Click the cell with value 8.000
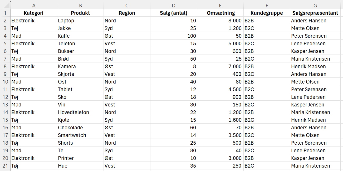Image resolution: width=343 pixels, height=171 pixels. pyautogui.click(x=220, y=21)
